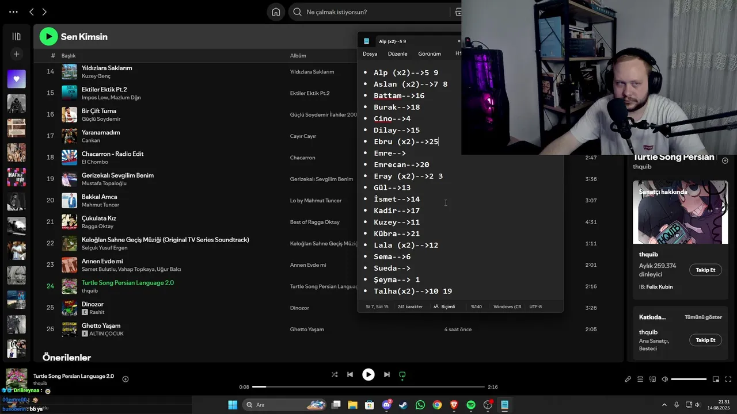737x414 pixels.
Task: Toggle repeat mode in the player
Action: (x=402, y=374)
